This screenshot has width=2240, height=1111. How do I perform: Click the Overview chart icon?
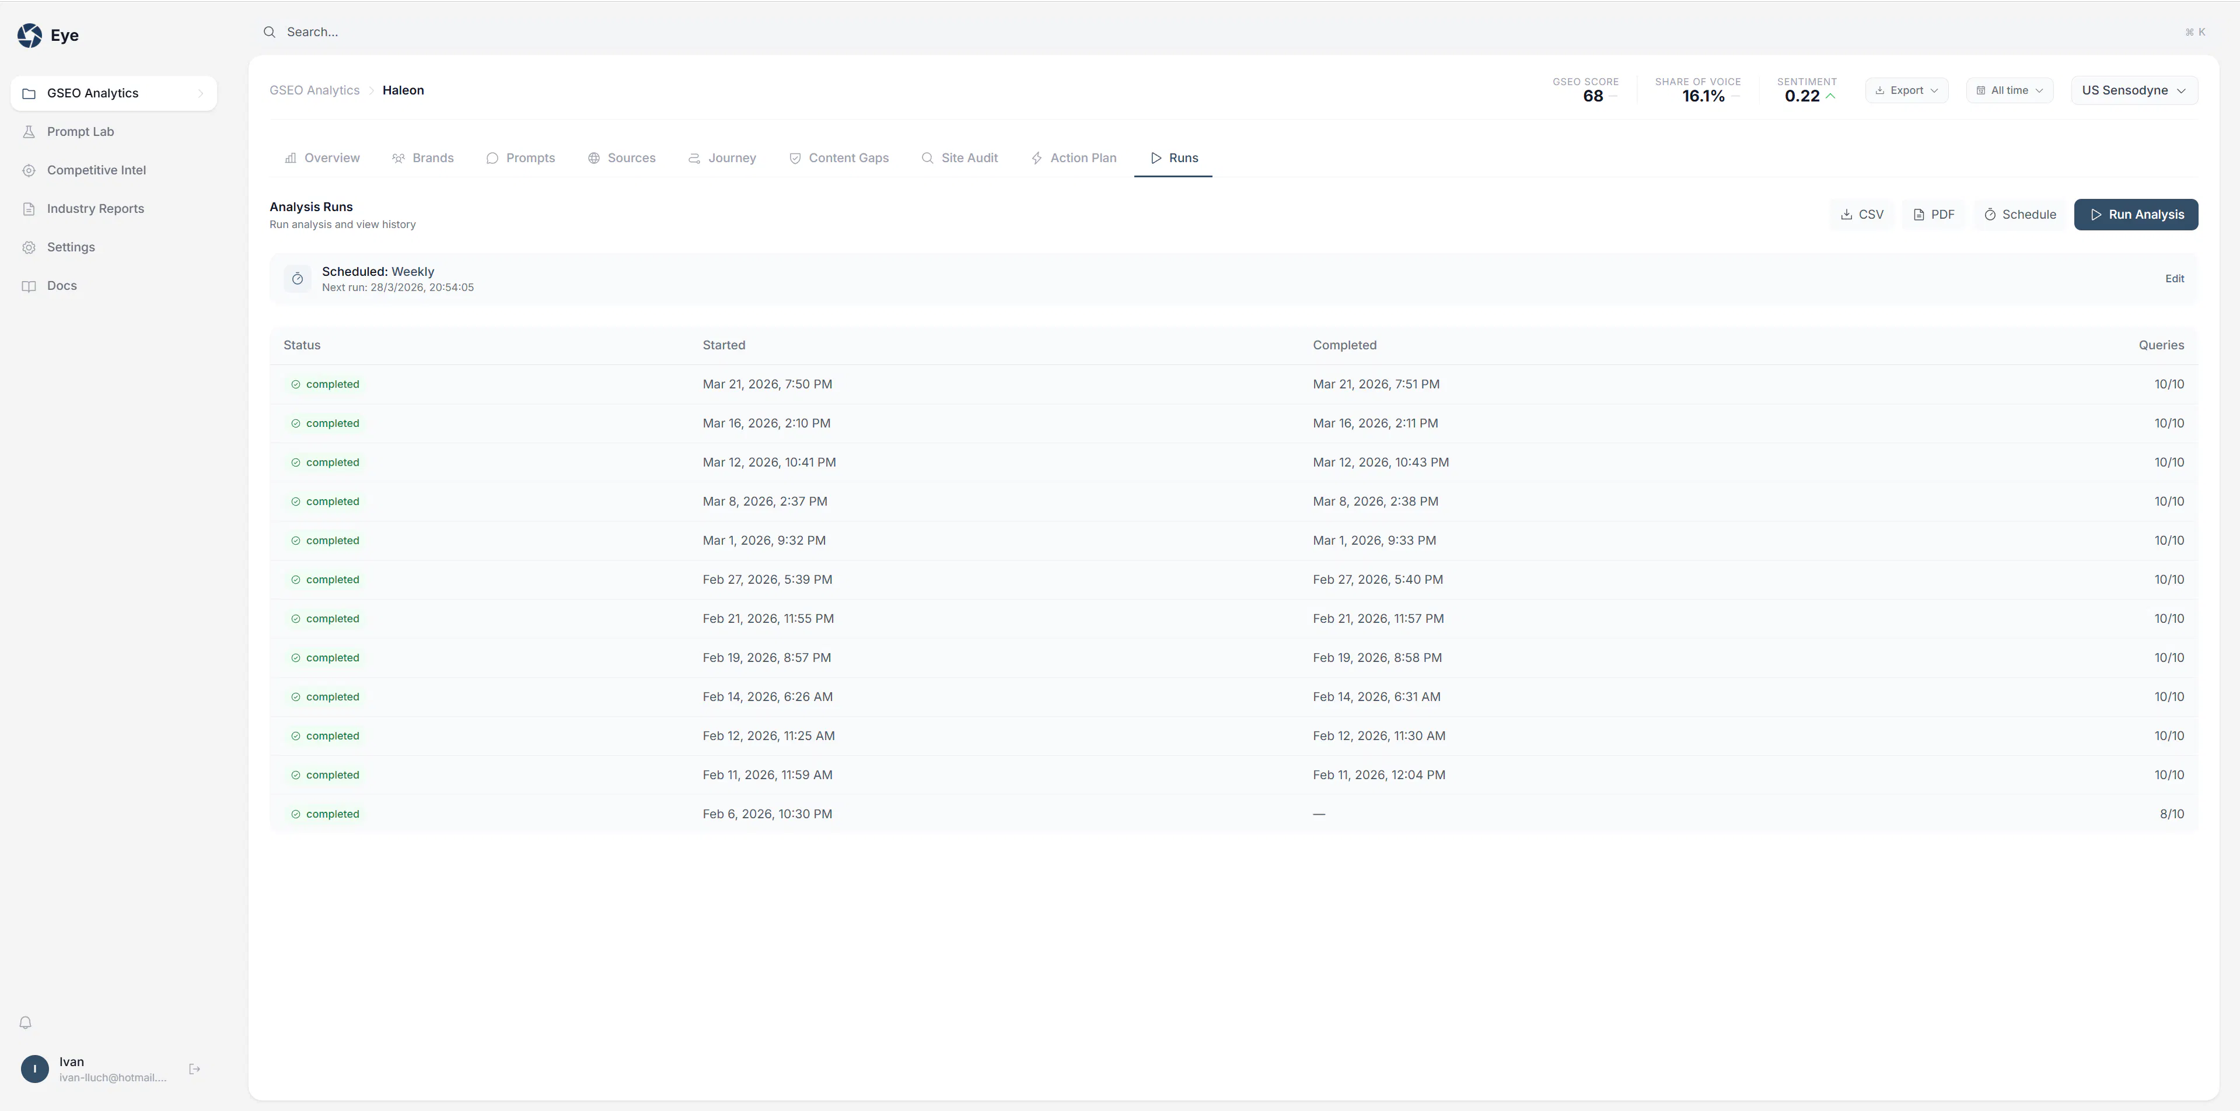coord(291,158)
